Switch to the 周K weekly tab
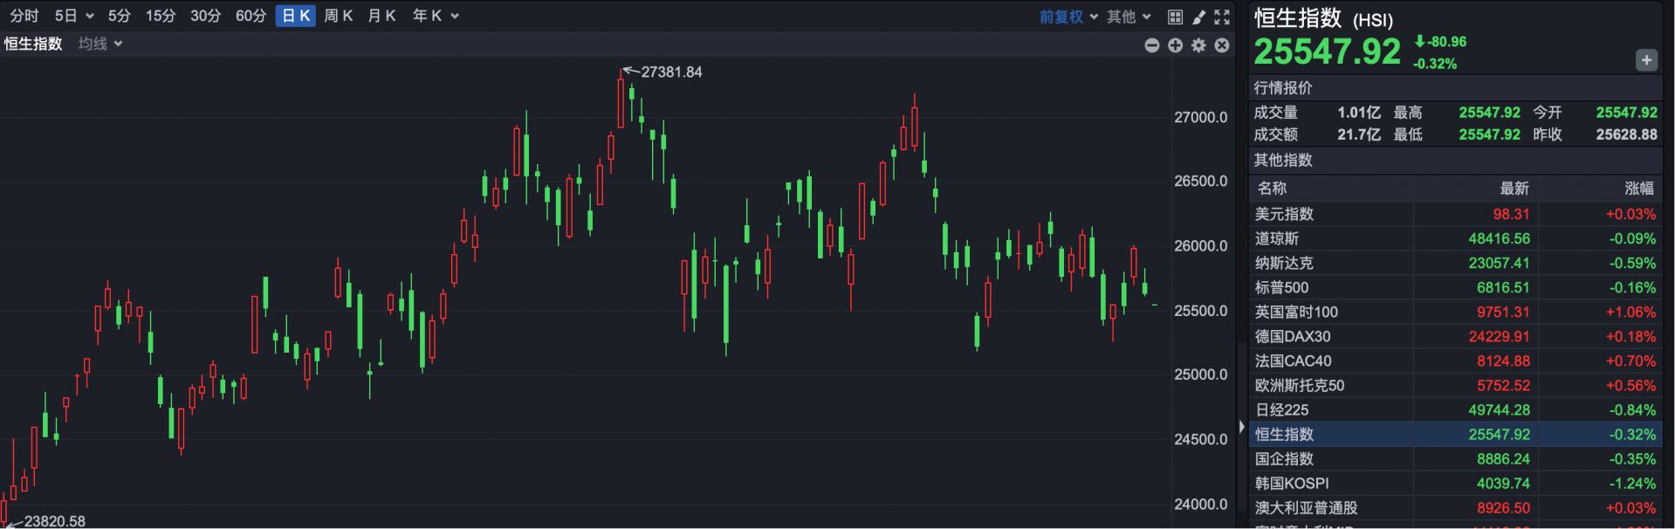The image size is (1675, 529). 338,16
